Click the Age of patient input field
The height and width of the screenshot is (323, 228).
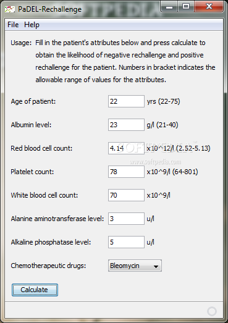(x=126, y=101)
